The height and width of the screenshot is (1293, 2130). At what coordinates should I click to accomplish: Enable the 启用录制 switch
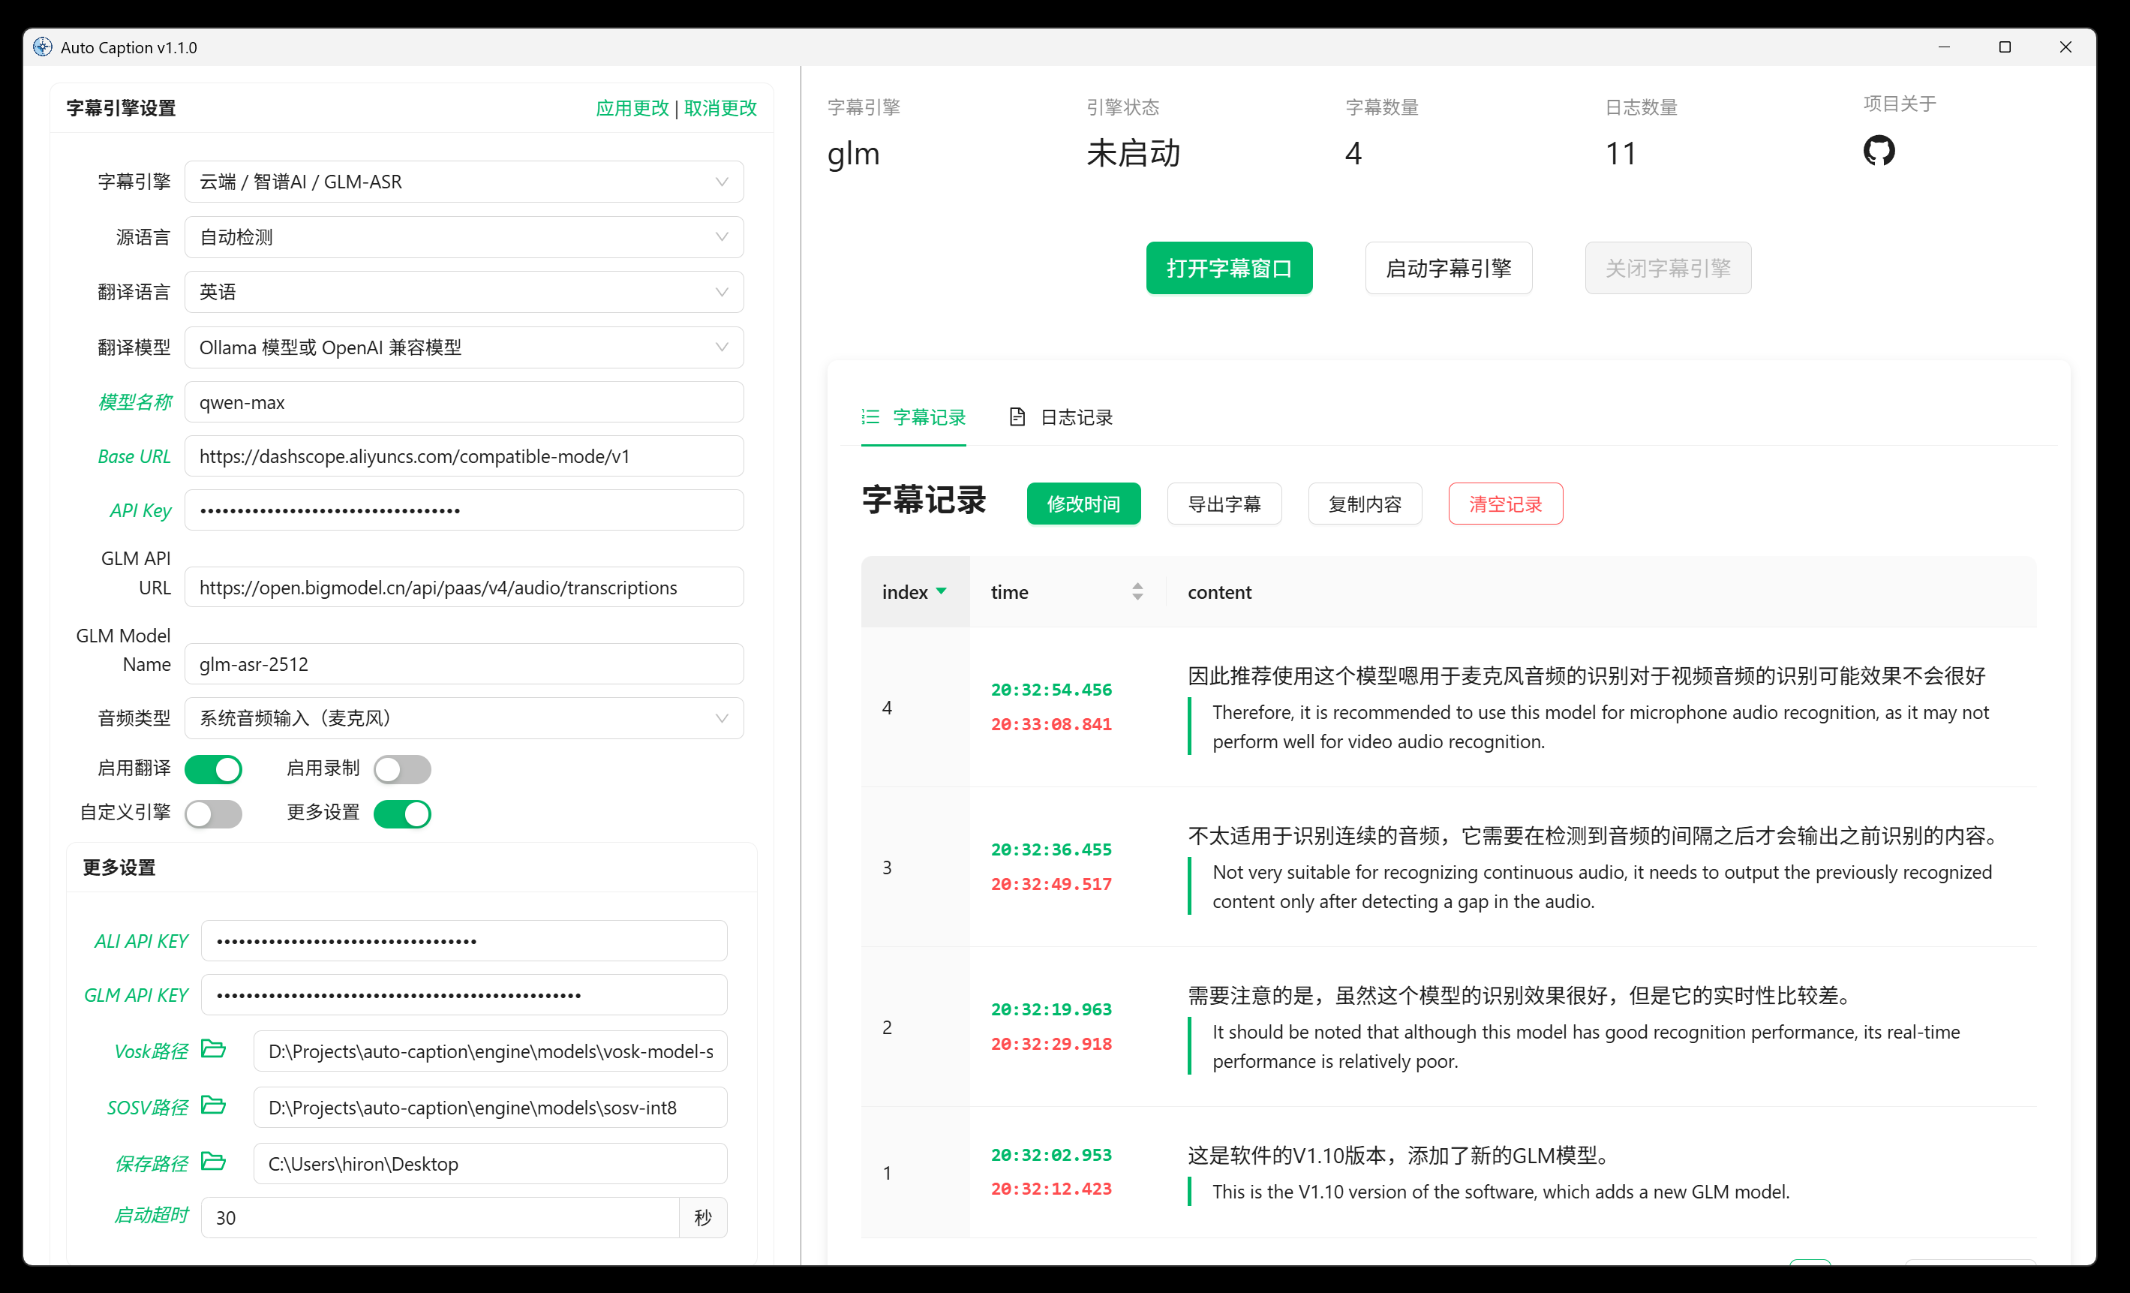coord(402,769)
